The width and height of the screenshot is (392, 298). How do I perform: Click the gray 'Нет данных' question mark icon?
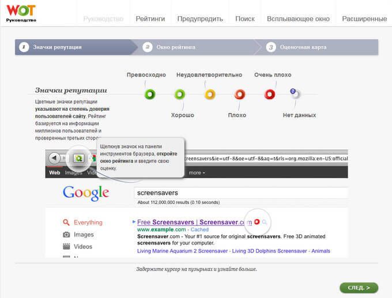coord(295,93)
